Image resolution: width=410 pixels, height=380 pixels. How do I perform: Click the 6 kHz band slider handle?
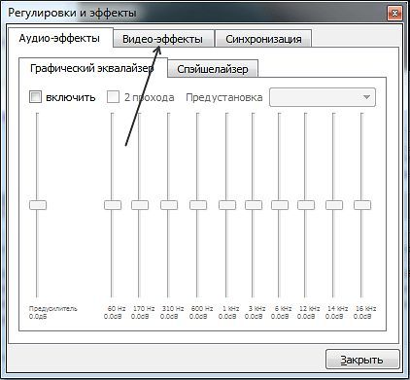point(280,205)
